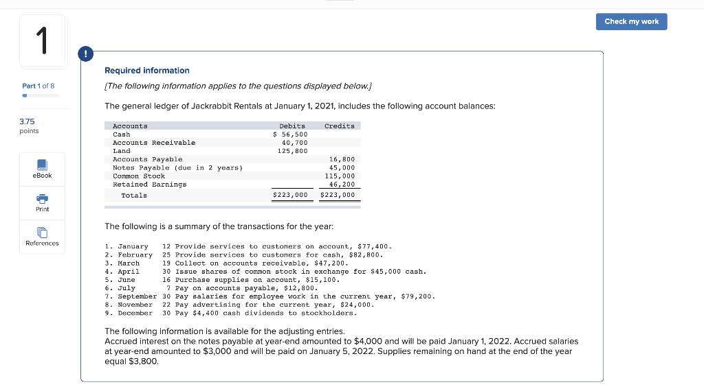Click the June 16 purchase supplies transaction
Screen dimensions: 704x389
[x=222, y=280]
